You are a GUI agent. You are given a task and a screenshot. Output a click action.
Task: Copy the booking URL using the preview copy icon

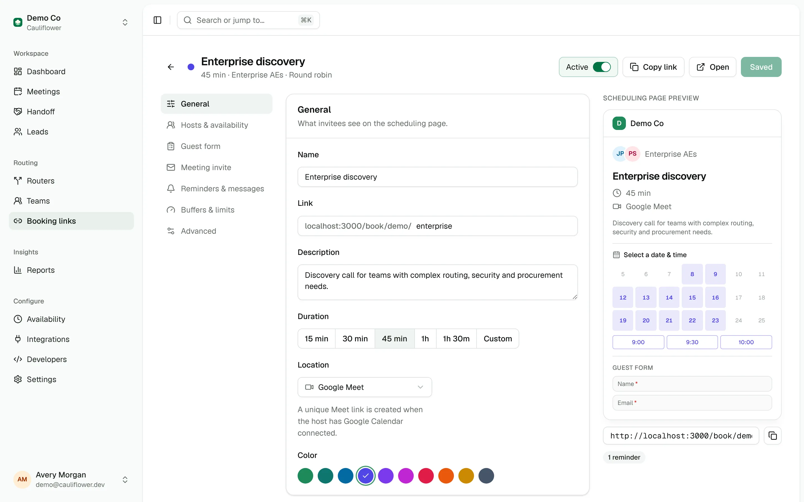coord(772,436)
